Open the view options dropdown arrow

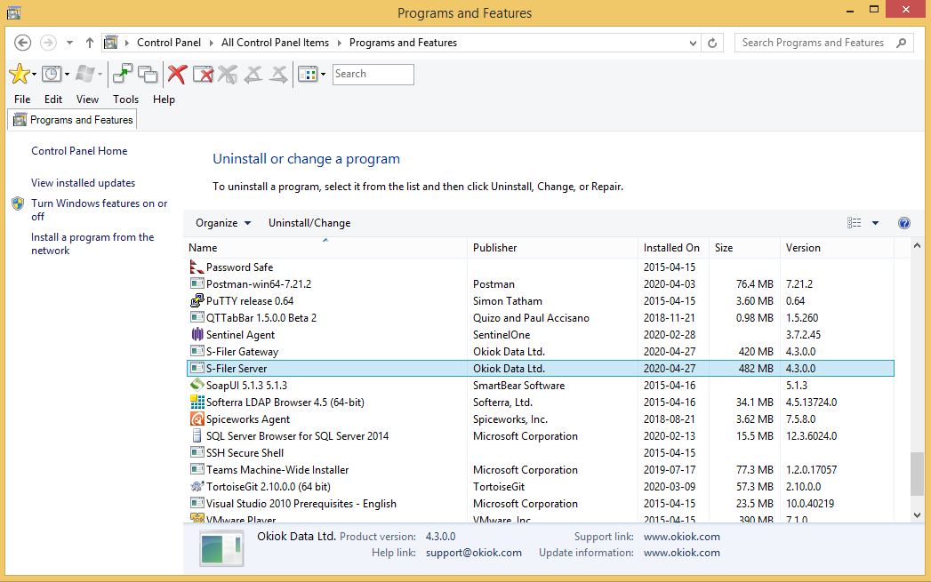click(x=875, y=223)
